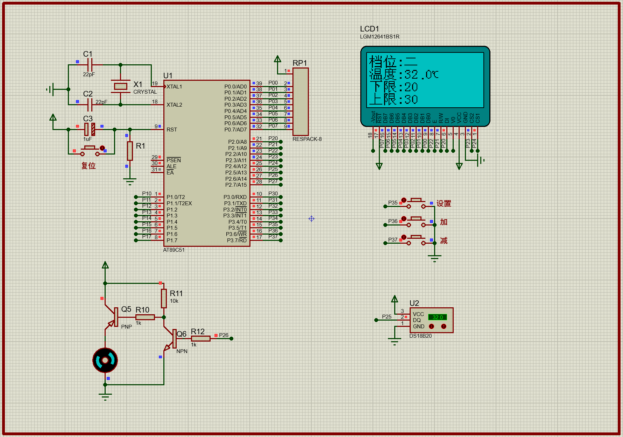Select resistor R11 symbol
The width and height of the screenshot is (623, 437).
click(164, 298)
